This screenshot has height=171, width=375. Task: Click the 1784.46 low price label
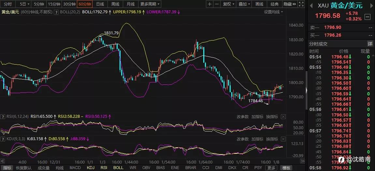pos(255,101)
